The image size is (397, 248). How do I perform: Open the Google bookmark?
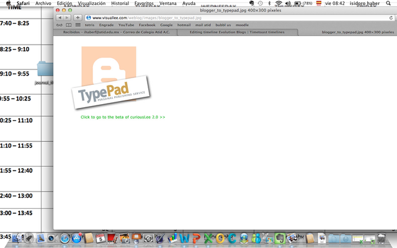pyautogui.click(x=166, y=25)
